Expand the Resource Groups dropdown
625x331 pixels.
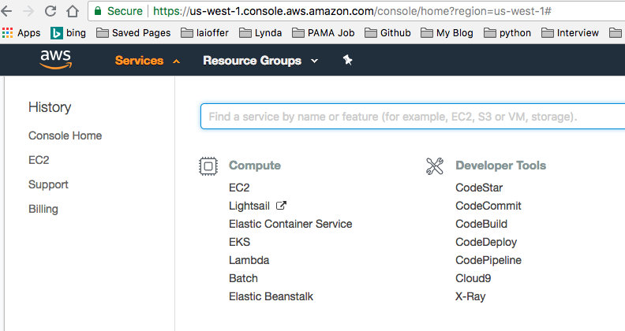[x=260, y=61]
